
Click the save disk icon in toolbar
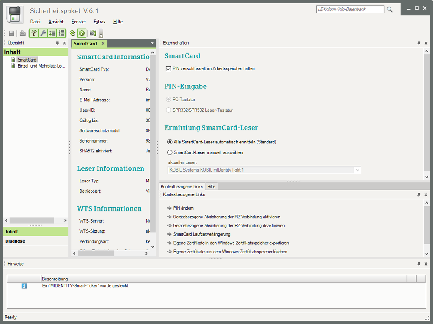(x=11, y=33)
